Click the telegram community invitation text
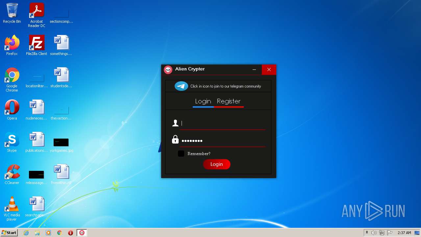The width and height of the screenshot is (421, 237). click(x=226, y=86)
